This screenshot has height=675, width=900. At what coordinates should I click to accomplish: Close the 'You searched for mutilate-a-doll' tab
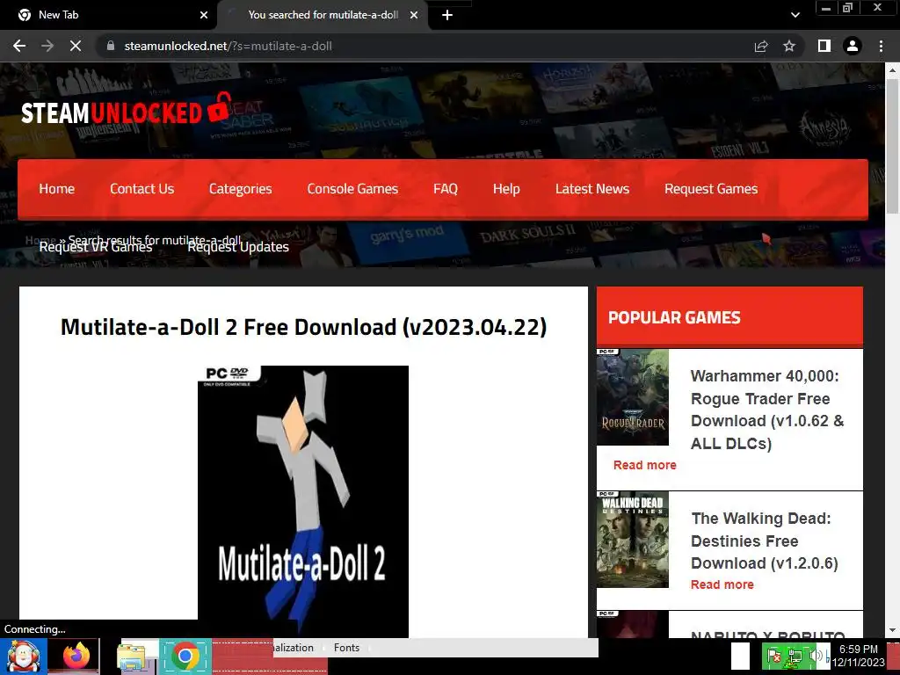pos(414,15)
